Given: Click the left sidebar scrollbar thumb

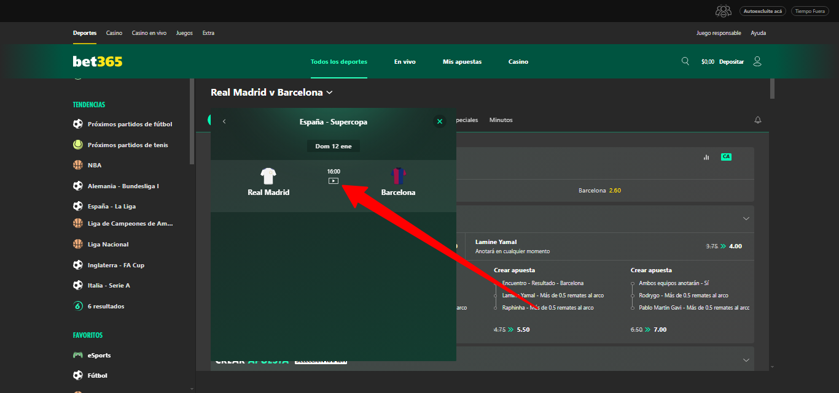Looking at the screenshot, I should [192, 121].
